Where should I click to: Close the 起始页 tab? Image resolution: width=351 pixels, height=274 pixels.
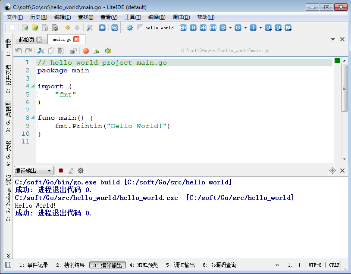tap(39, 40)
